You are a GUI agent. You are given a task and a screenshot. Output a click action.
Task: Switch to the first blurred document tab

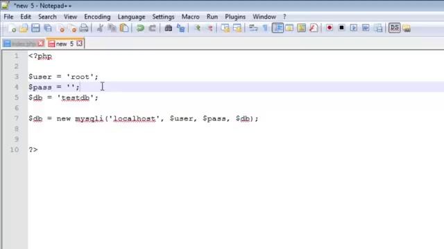[24, 44]
